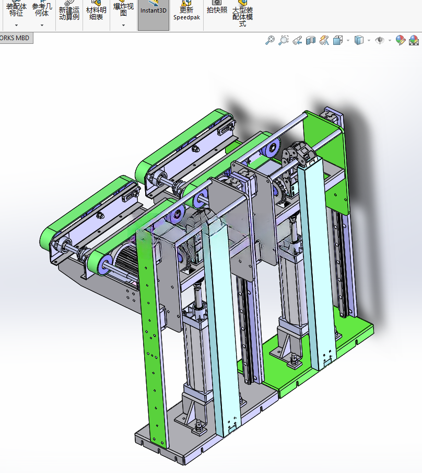Open the 参考几何体 dropdown arrow
This screenshot has width=422, height=473.
tap(42, 26)
